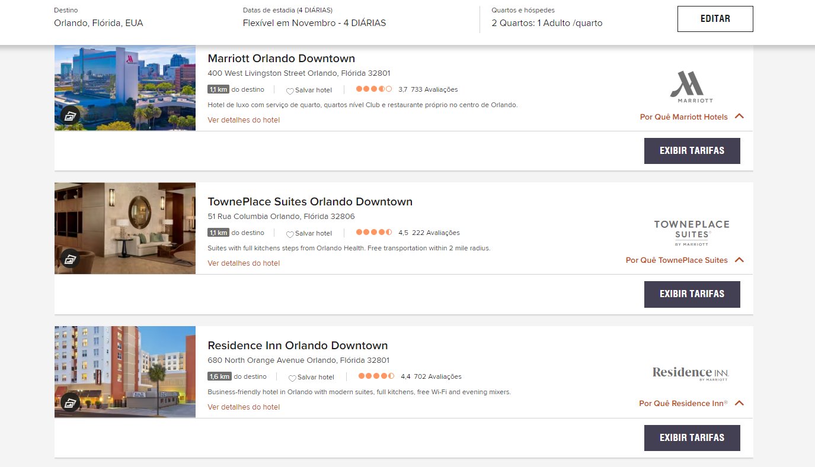Show rates for Residence Inn Orlando Downtown
815x467 pixels.
pyautogui.click(x=692, y=438)
